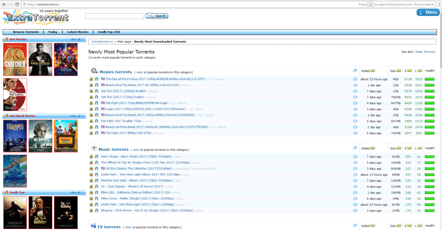Image resolution: width=445 pixels, height=235 pixels.
Task: Open the Snatched movie poster
Action: coord(15,59)
